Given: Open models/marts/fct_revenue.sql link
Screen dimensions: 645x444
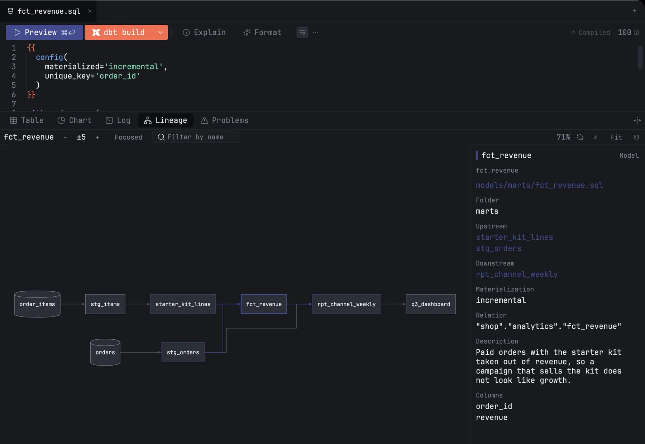Looking at the screenshot, I should [x=539, y=185].
